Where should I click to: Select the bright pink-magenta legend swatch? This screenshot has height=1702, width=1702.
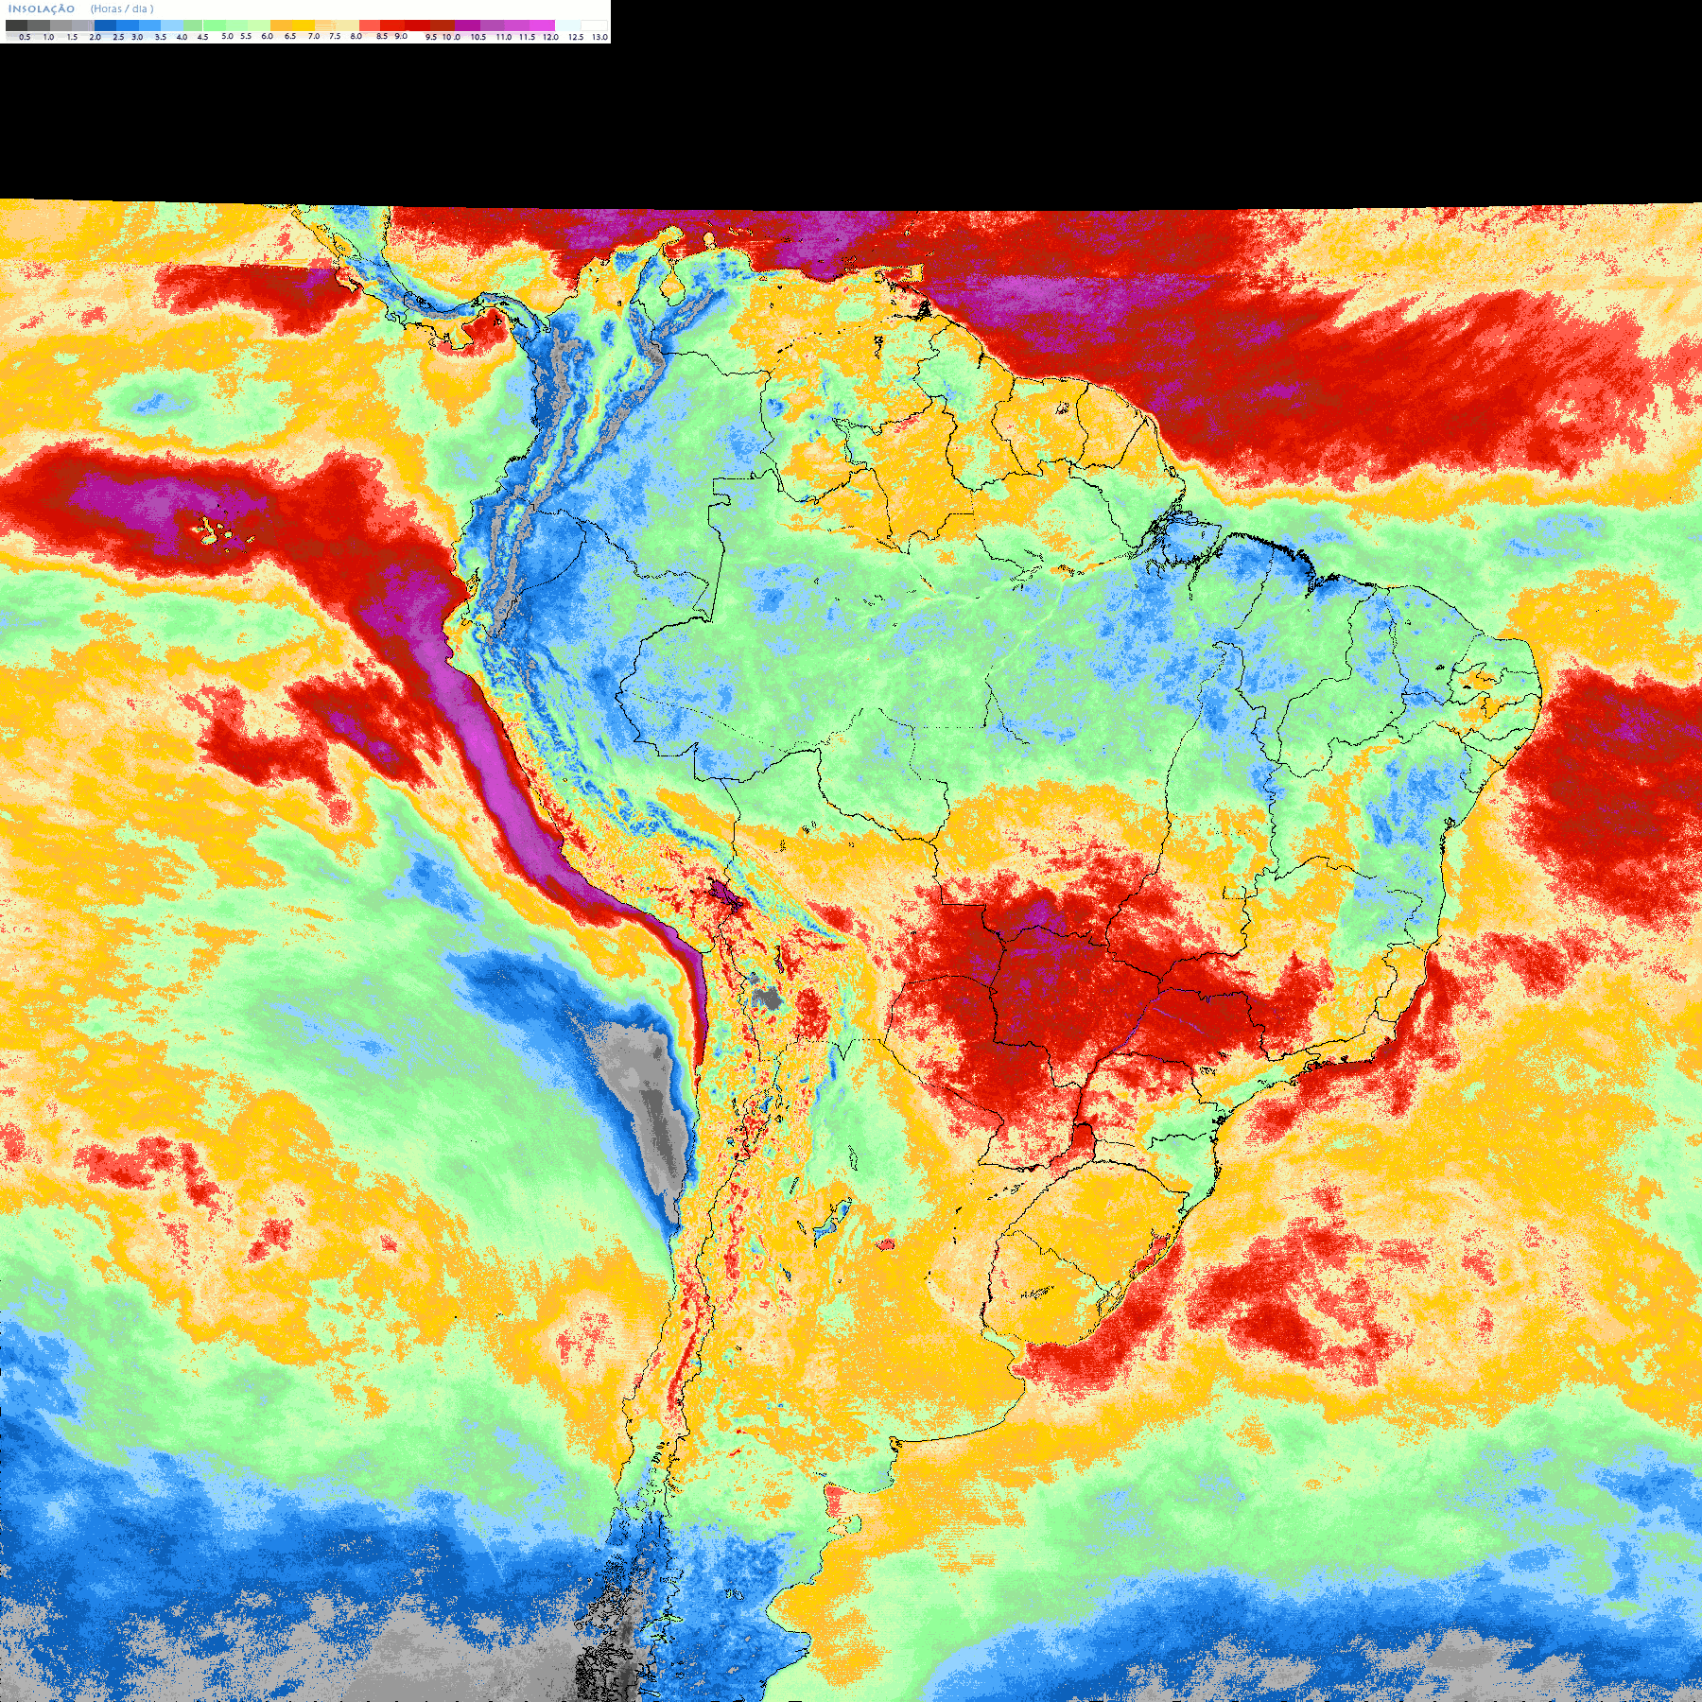(542, 26)
